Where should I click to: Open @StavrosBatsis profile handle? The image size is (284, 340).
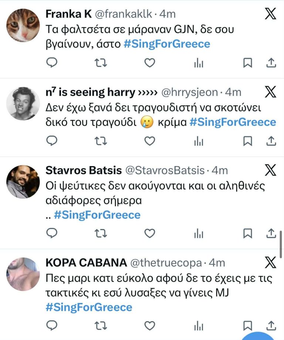coord(165,170)
